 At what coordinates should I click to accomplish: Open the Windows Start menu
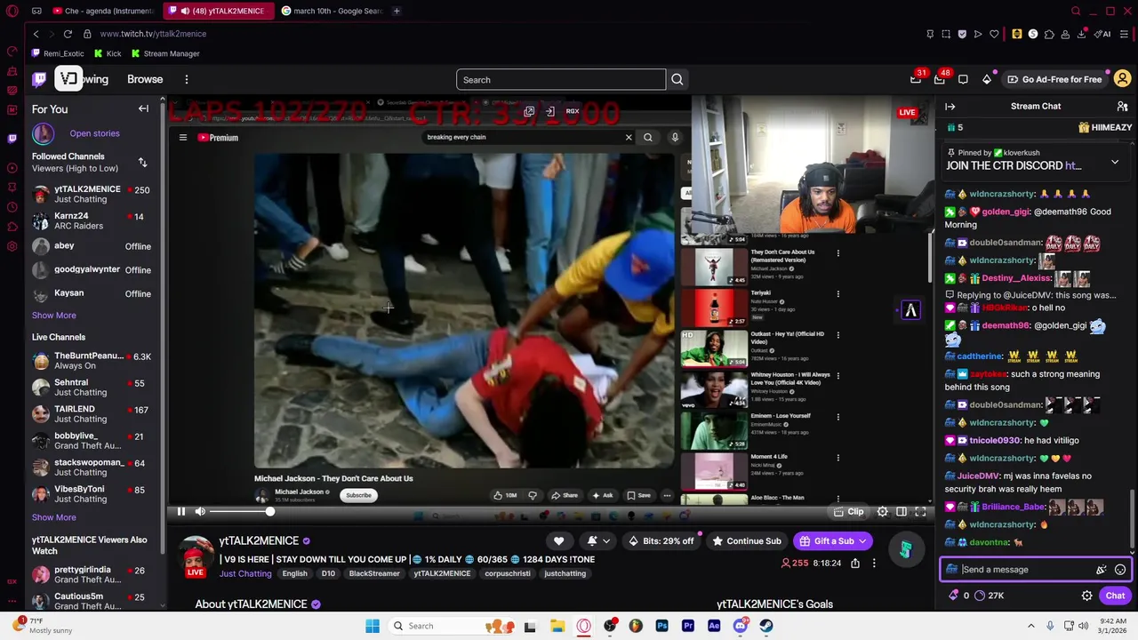[x=373, y=626]
